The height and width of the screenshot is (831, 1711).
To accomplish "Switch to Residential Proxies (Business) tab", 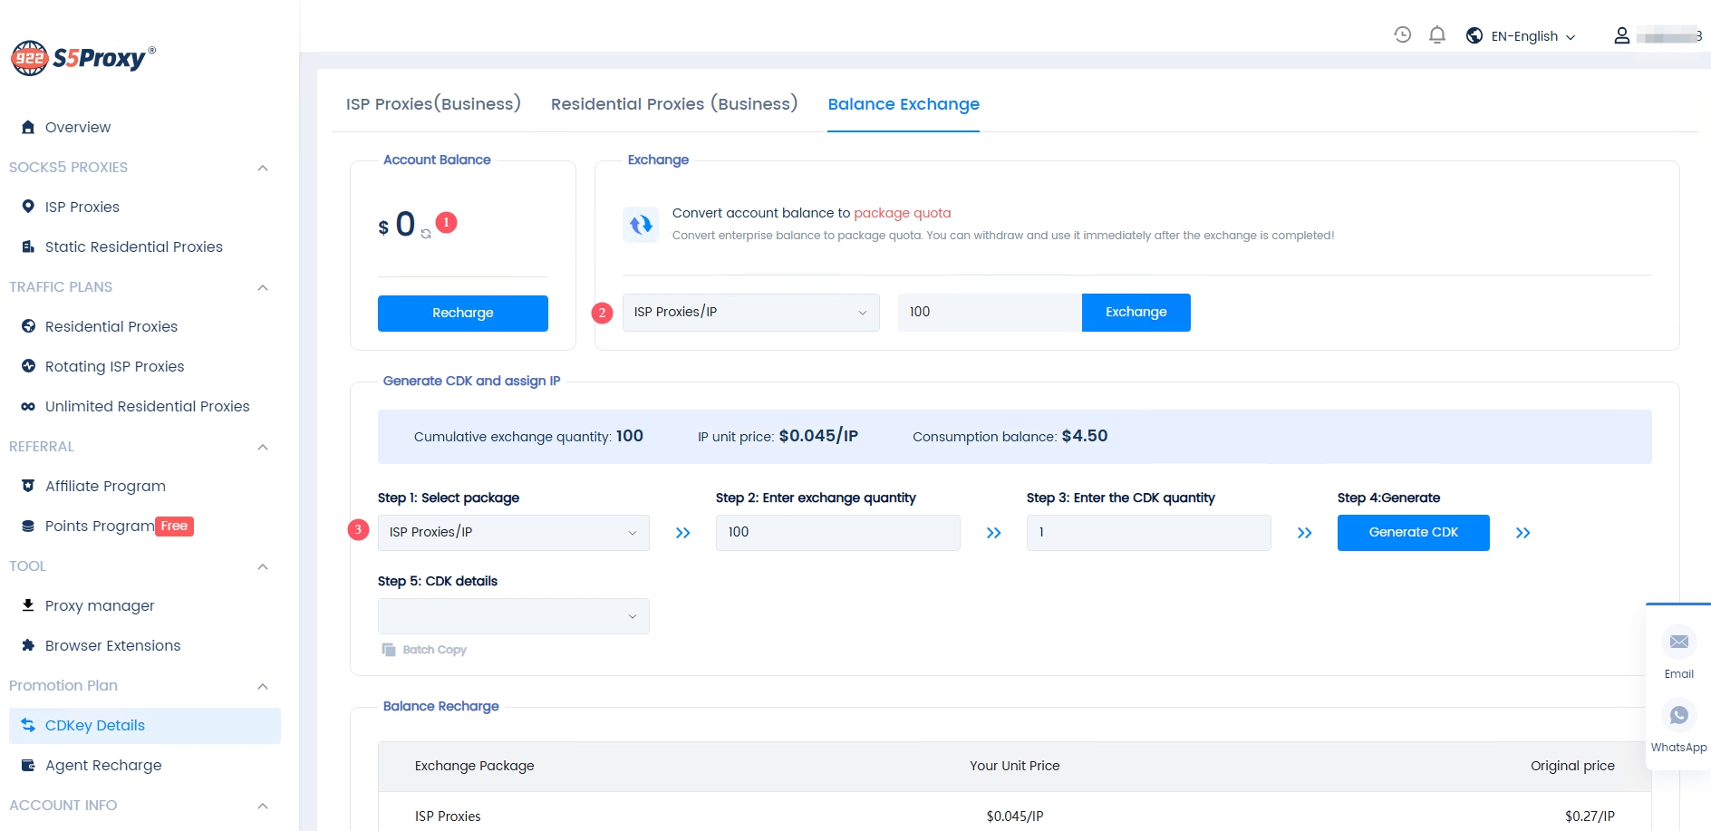I will [x=673, y=104].
